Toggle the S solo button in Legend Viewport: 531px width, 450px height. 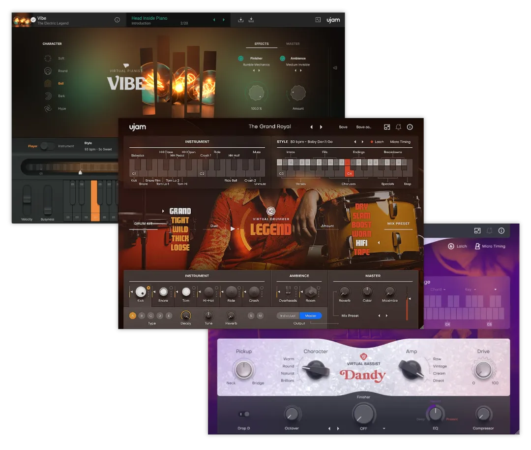251,316
